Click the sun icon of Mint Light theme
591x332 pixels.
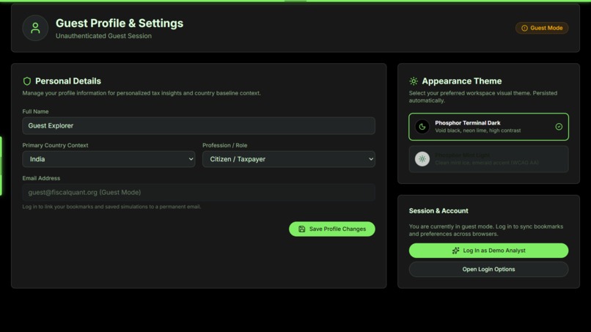tap(422, 159)
